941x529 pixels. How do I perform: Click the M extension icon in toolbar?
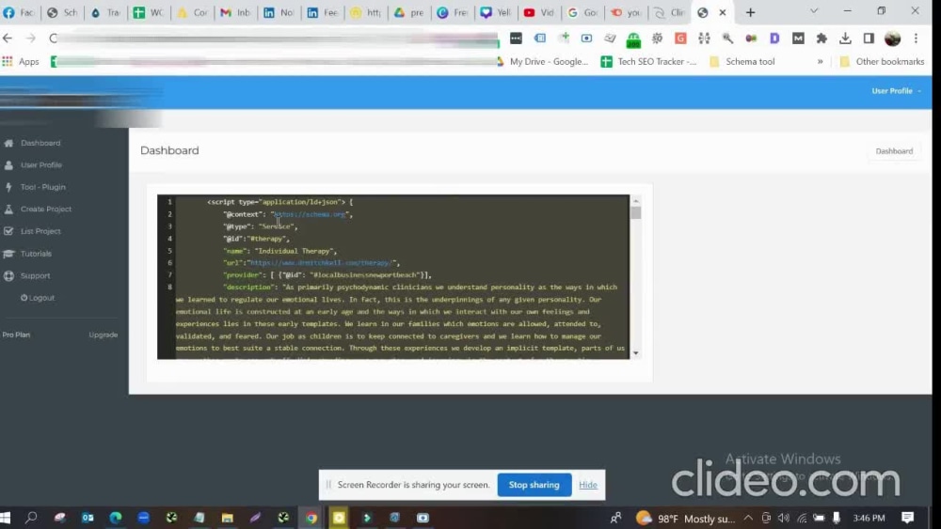(x=798, y=39)
